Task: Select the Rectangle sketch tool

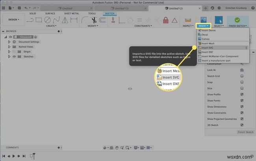Action: [39, 20]
